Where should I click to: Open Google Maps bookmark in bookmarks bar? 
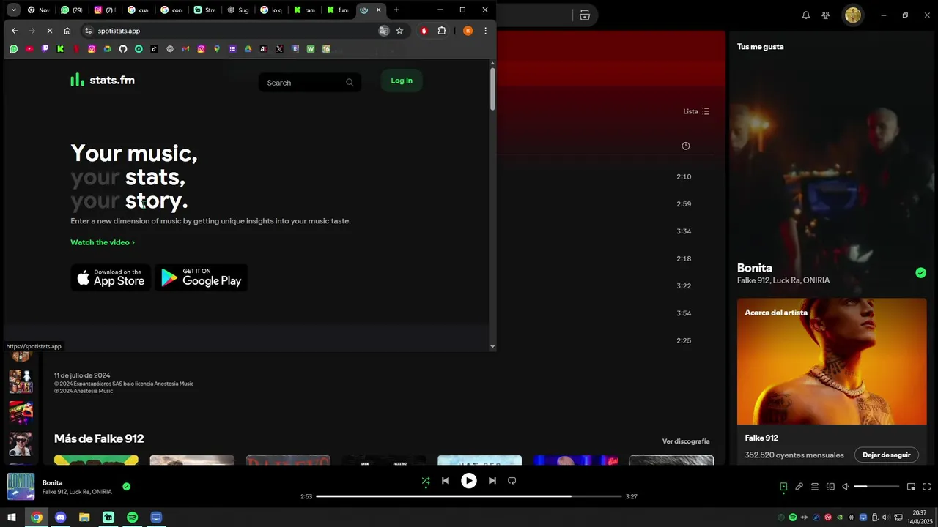point(217,49)
